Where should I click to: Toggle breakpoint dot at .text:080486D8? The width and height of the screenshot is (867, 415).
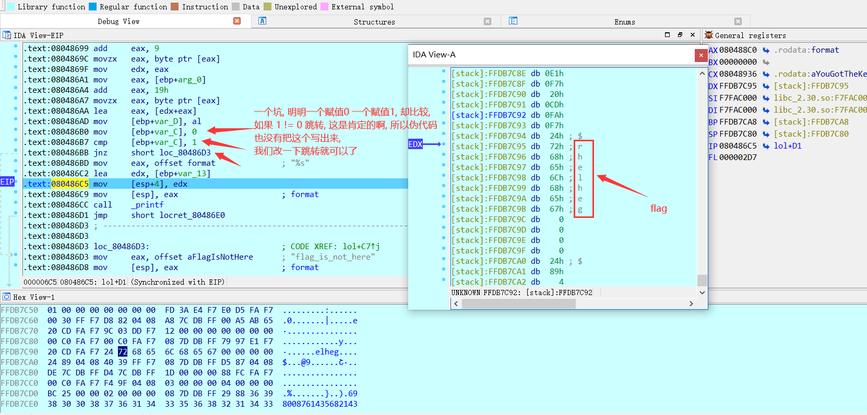click(16, 265)
